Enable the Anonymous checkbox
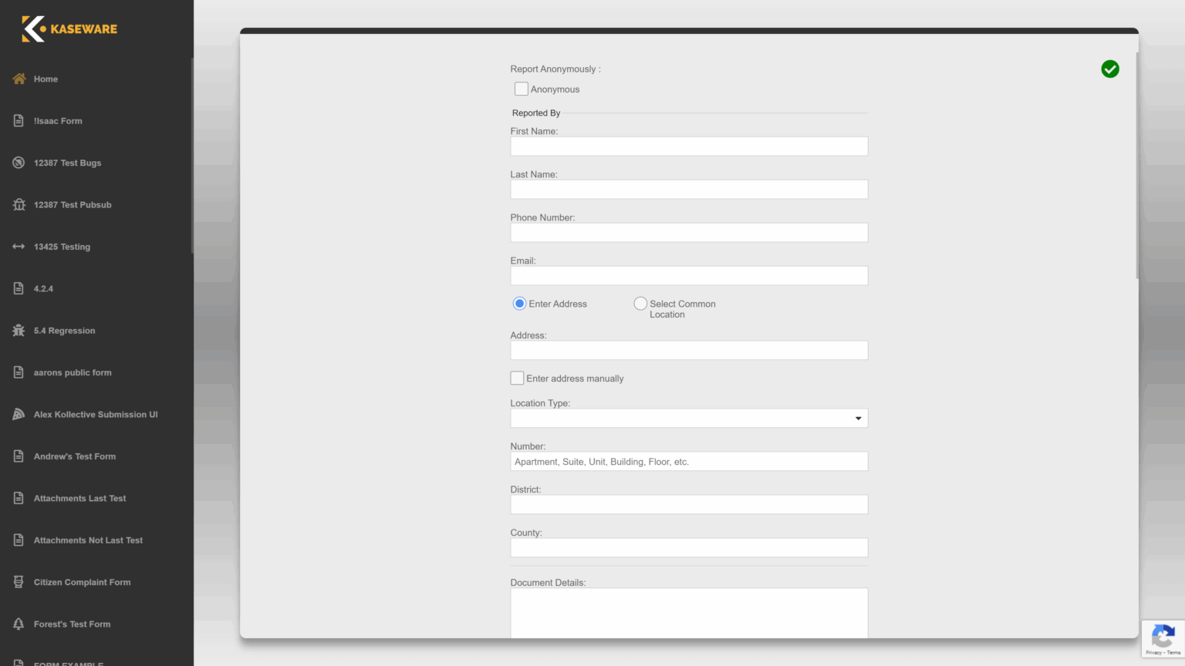Screen dimensions: 1185x666 tap(521, 89)
